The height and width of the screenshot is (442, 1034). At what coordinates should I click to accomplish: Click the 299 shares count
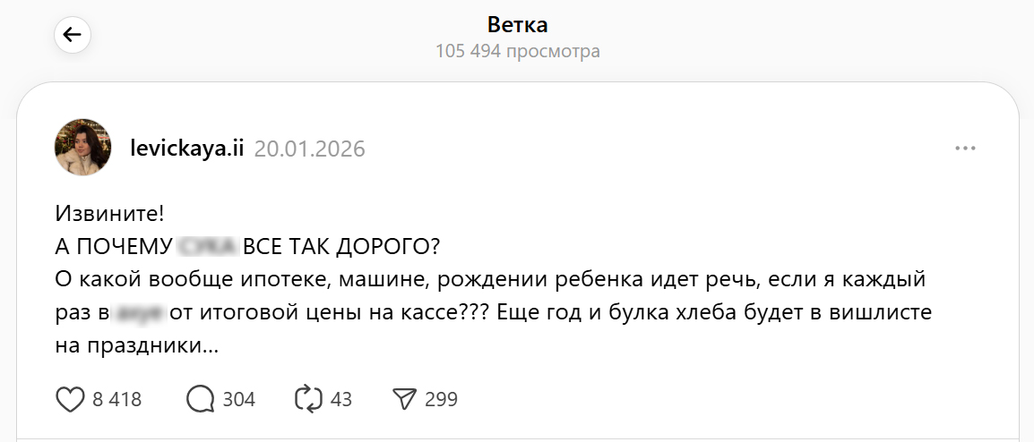pyautogui.click(x=441, y=399)
